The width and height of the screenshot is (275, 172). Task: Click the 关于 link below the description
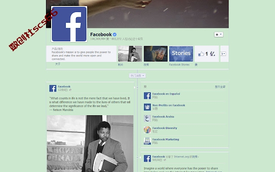point(58,64)
